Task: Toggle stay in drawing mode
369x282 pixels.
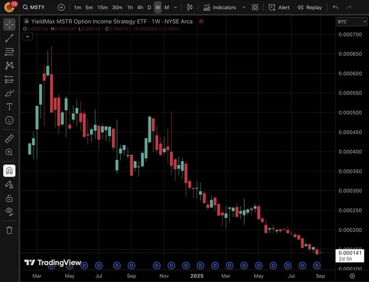Action: 9,185
